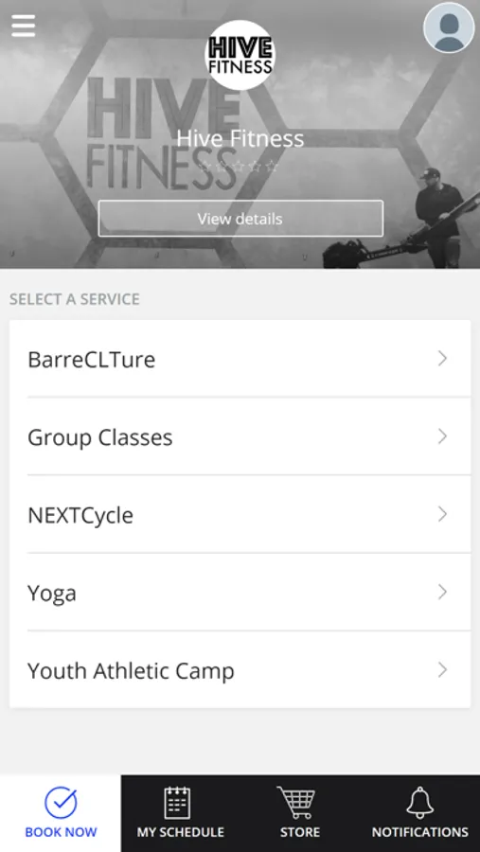
Task: Open the Store shopping cart icon
Action: click(297, 803)
